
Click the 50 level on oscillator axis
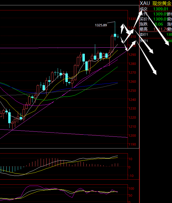[130, 195]
